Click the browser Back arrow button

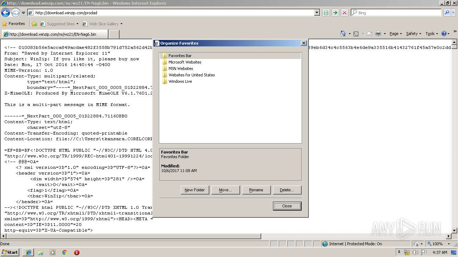pos(6,13)
